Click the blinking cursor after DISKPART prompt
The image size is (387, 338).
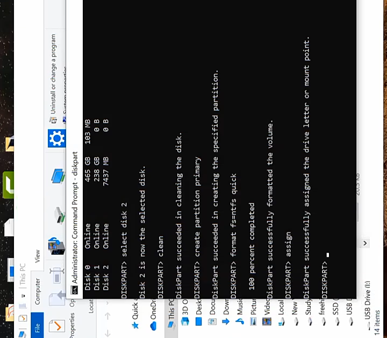pos(327,255)
